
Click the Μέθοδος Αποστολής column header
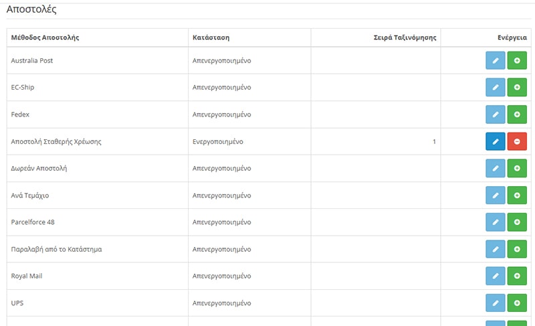[45, 37]
